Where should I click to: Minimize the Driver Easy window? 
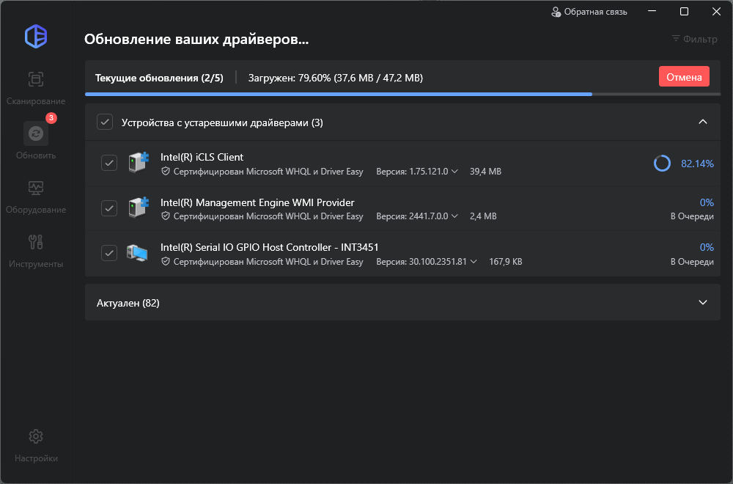[652, 11]
